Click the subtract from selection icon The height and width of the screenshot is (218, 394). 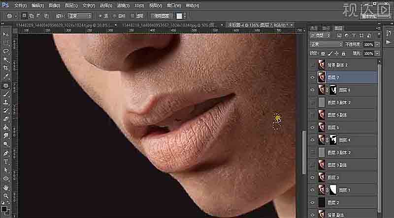point(38,16)
